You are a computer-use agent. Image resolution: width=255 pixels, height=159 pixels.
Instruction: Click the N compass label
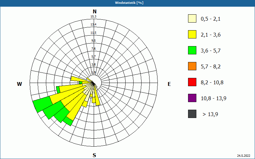tap(94, 11)
